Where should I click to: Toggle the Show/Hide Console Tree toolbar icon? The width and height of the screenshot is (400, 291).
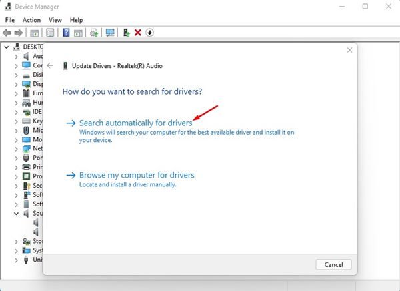[x=34, y=33]
